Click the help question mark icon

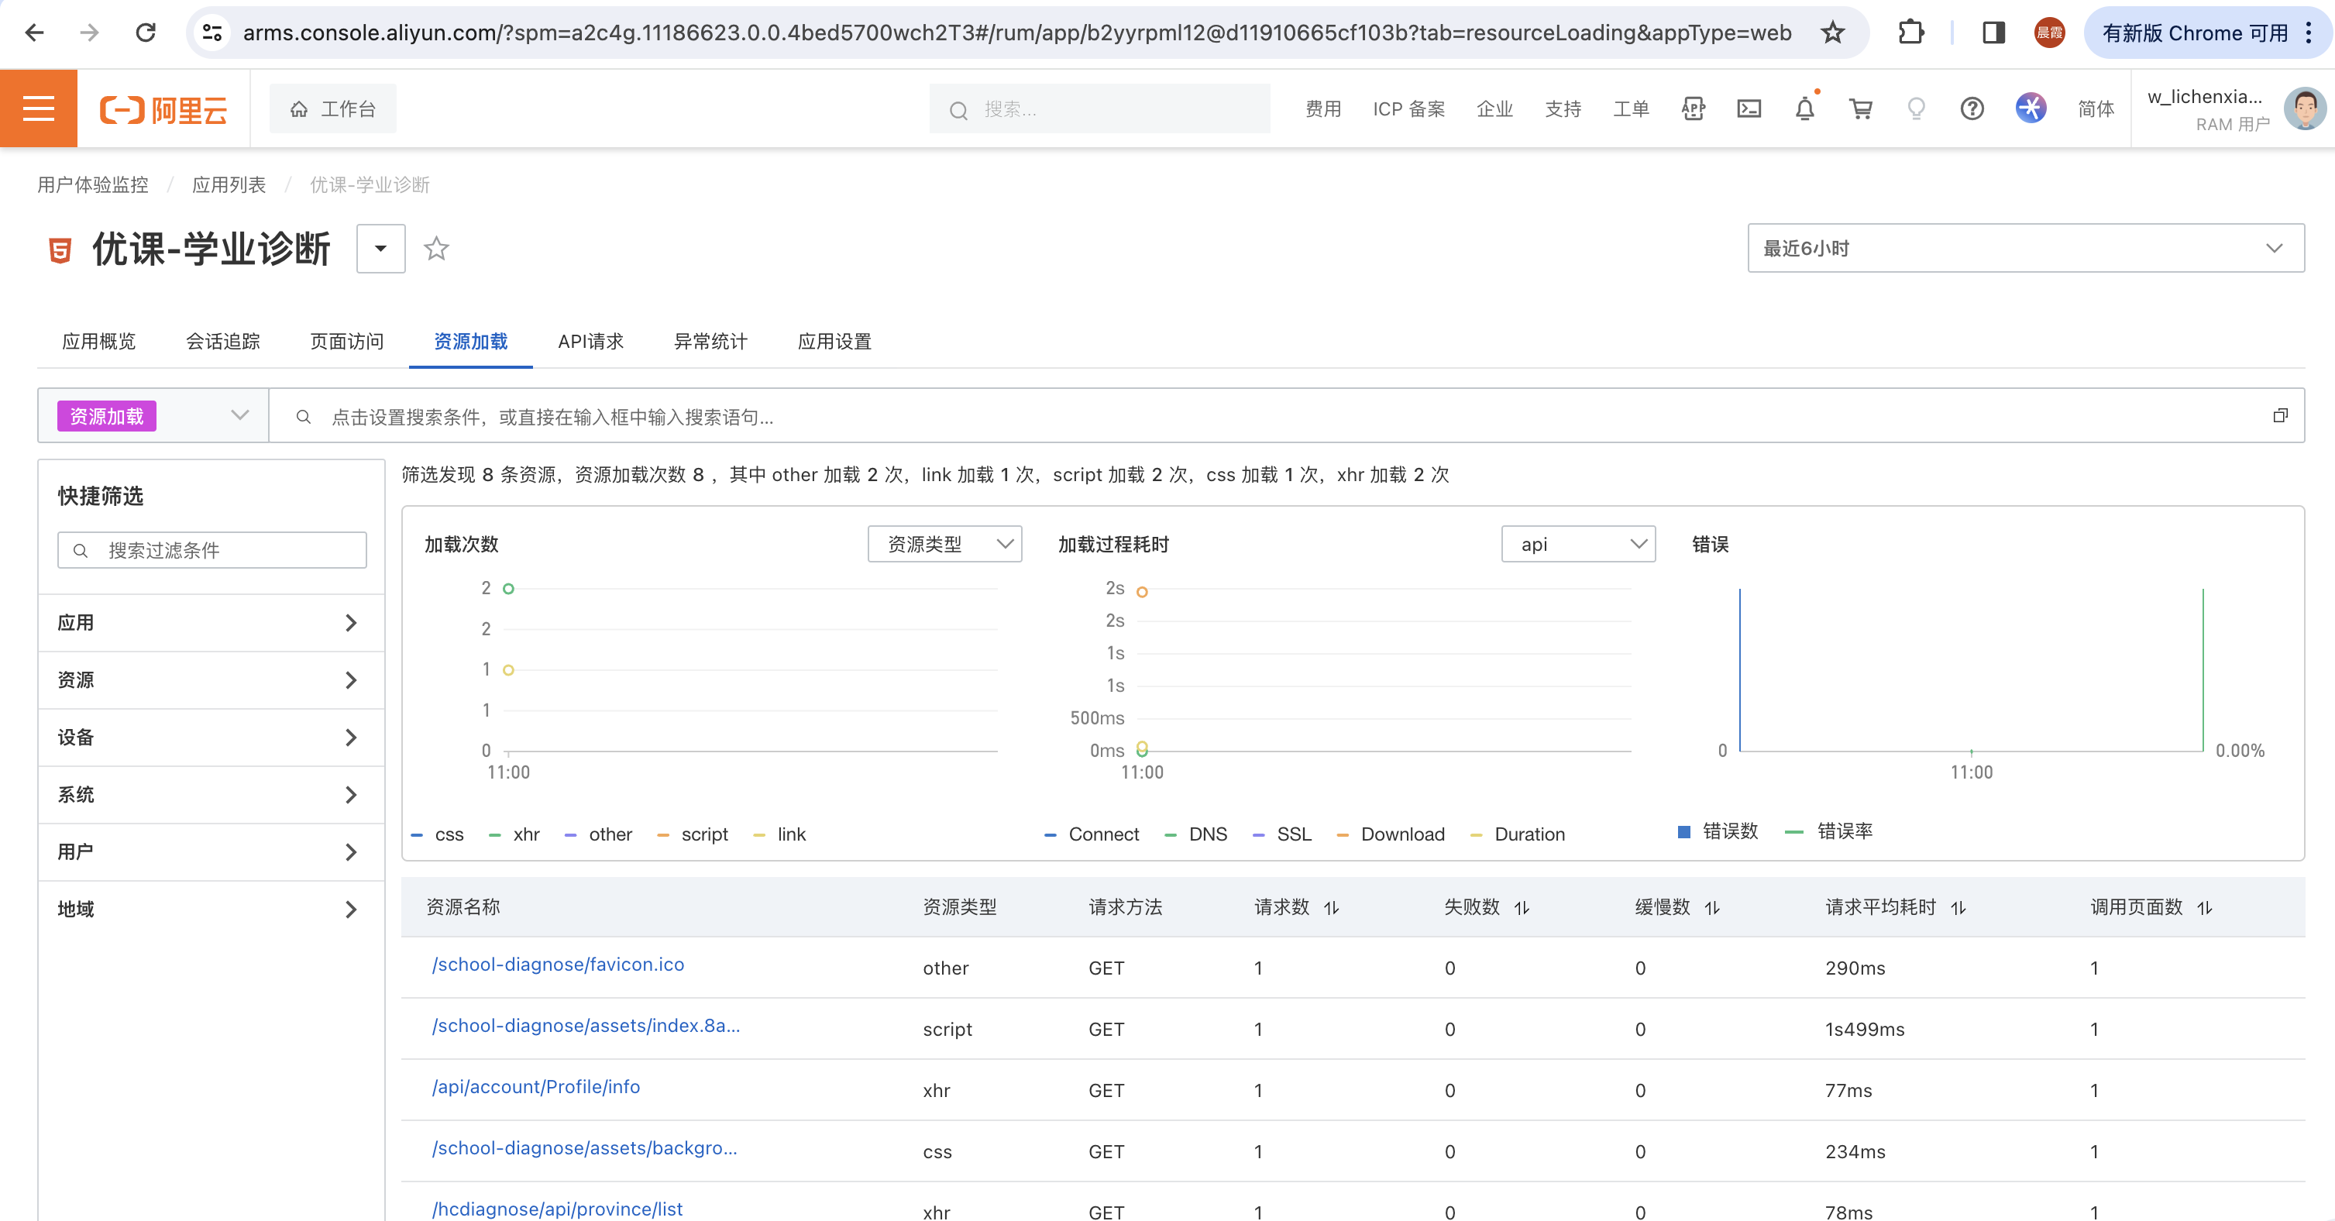click(1972, 108)
